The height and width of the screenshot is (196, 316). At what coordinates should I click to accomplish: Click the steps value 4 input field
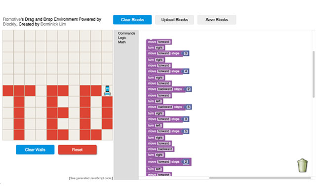[186, 71]
